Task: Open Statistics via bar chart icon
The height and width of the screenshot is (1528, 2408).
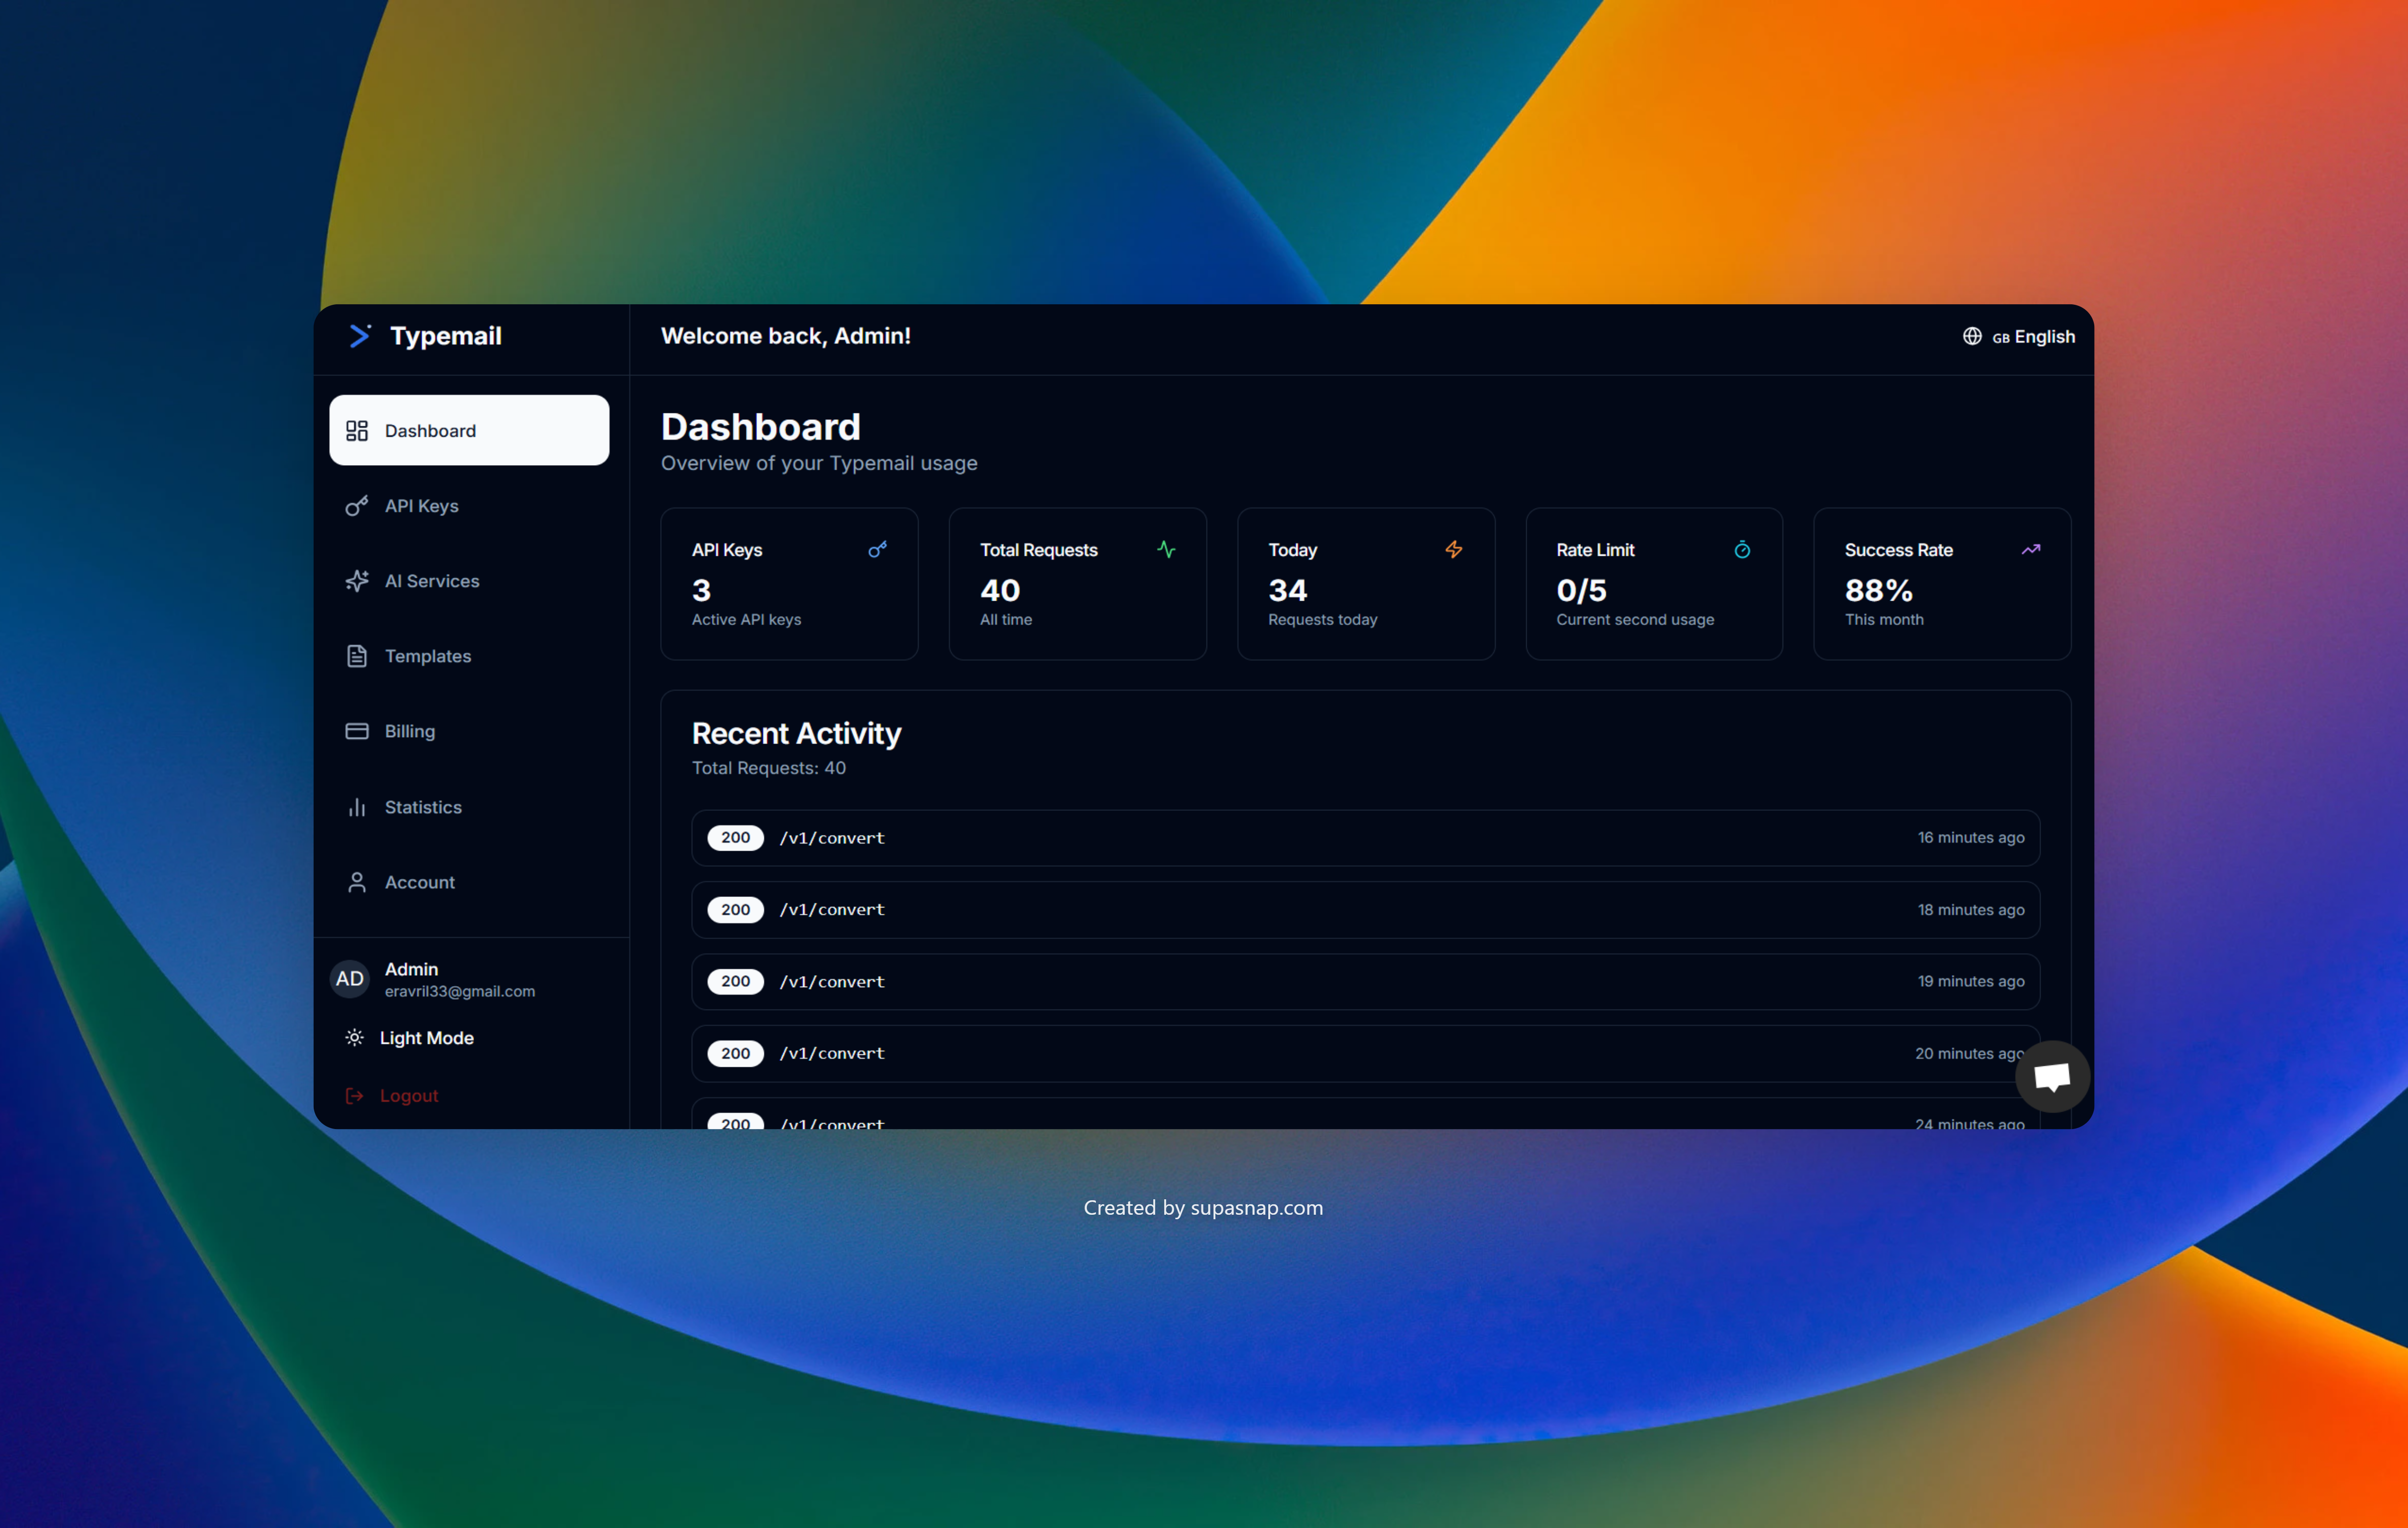Action: point(357,807)
